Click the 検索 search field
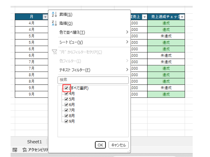The height and width of the screenshot is (157, 210). tap(93, 80)
